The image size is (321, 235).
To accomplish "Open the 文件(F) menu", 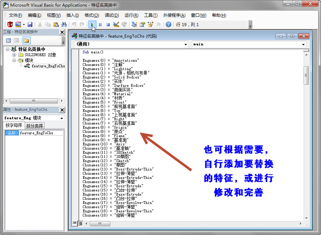I will point(15,15).
